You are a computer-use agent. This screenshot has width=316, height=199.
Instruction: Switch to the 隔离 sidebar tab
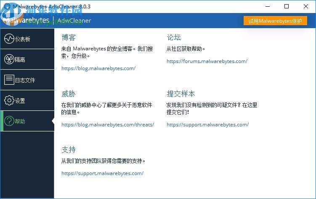[27, 60]
